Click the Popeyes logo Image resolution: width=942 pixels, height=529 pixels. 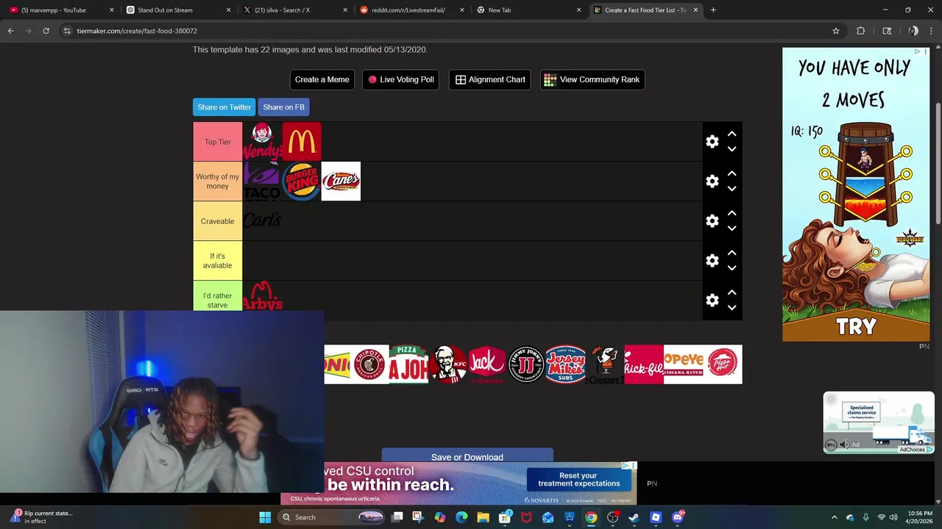[x=683, y=364]
